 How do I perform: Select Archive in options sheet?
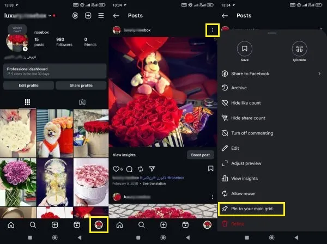[272, 88]
